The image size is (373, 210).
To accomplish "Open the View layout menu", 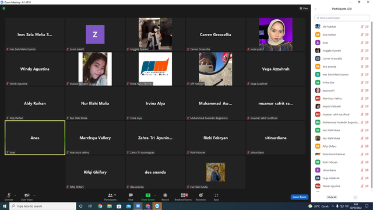I will click(304, 8).
